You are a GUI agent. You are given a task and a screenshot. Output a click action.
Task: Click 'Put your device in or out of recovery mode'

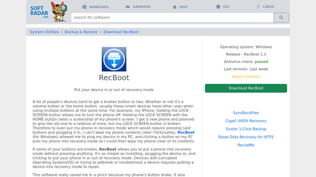coord(114,90)
